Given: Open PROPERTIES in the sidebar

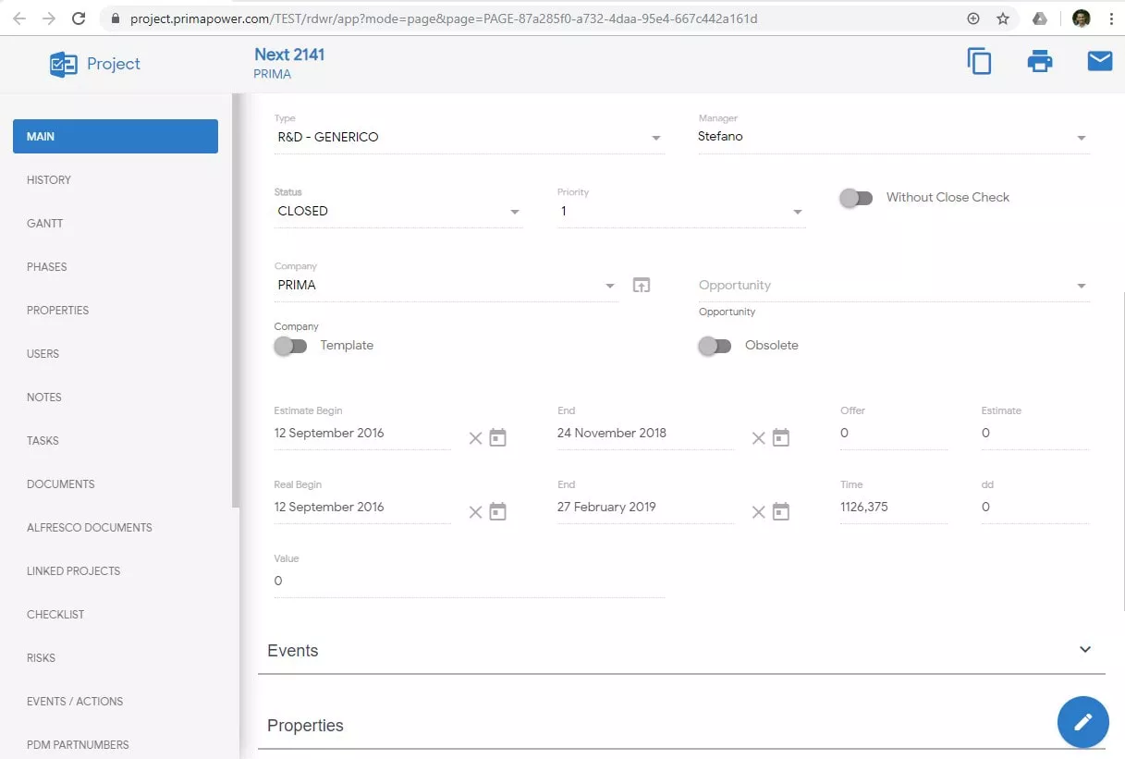Looking at the screenshot, I should (58, 311).
